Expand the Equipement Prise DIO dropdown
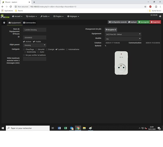Image resolution: width=163 pixels, height=147 pixels. pyautogui.click(x=123, y=34)
